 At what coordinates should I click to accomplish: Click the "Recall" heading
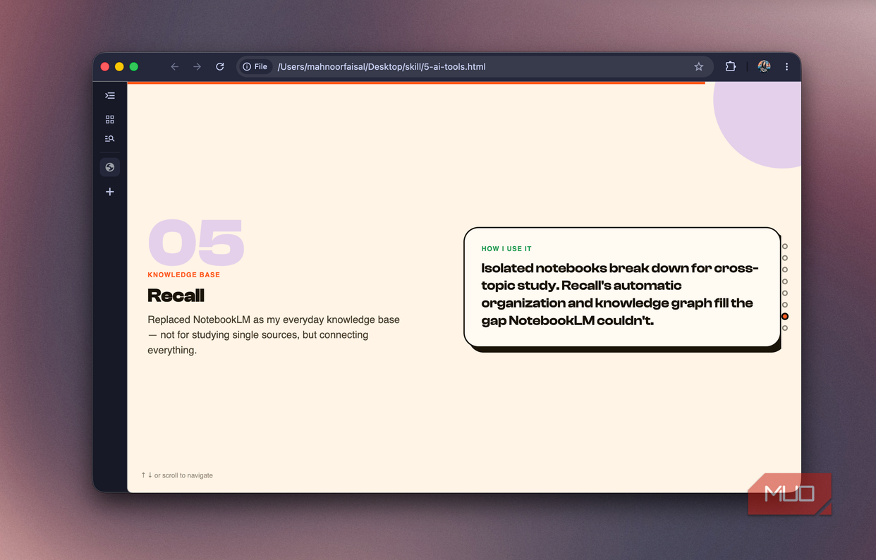176,296
